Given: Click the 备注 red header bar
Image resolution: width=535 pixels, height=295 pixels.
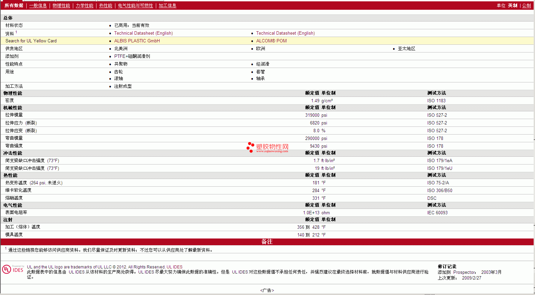Looking at the screenshot, I should pos(267,242).
